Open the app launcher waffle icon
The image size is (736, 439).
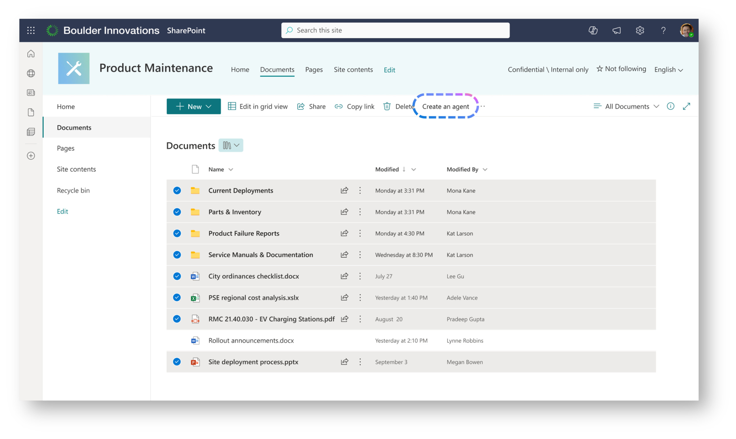point(31,30)
